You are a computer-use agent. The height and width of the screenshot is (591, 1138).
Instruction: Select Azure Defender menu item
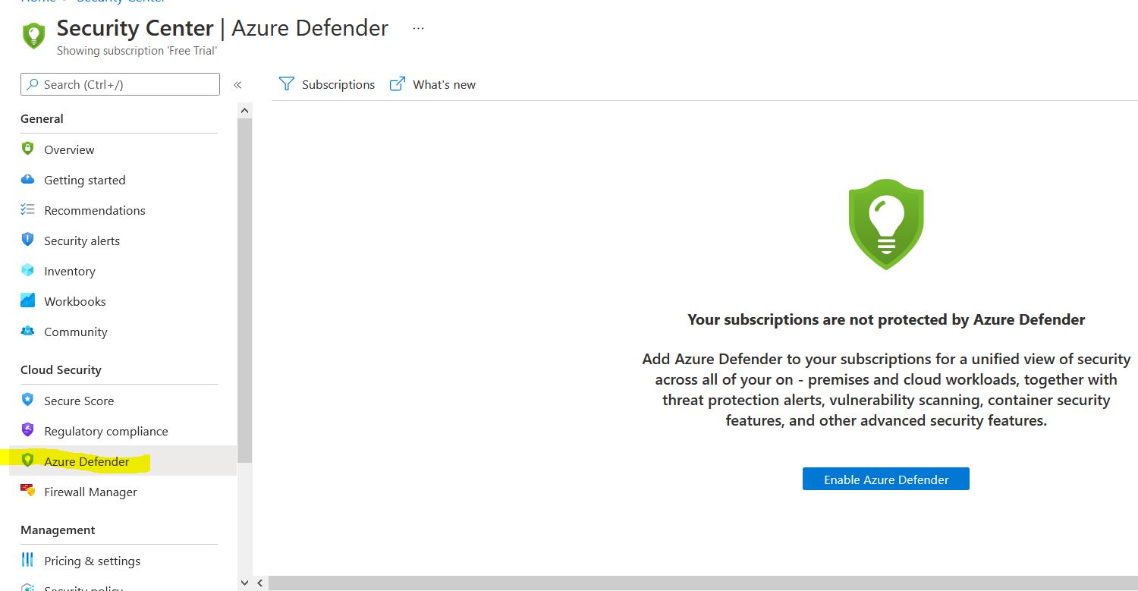pyautogui.click(x=123, y=461)
